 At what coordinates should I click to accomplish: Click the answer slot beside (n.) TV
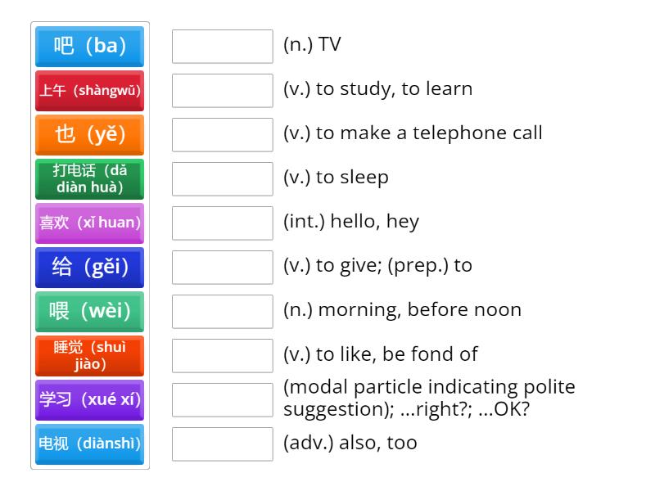click(x=222, y=46)
